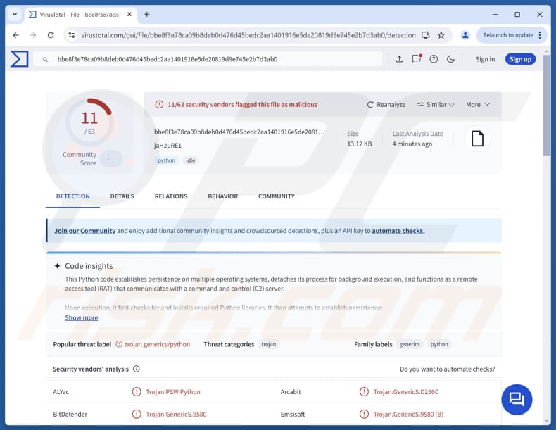The width and height of the screenshot is (556, 430).
Task: Click the file type document icon
Action: click(x=477, y=138)
